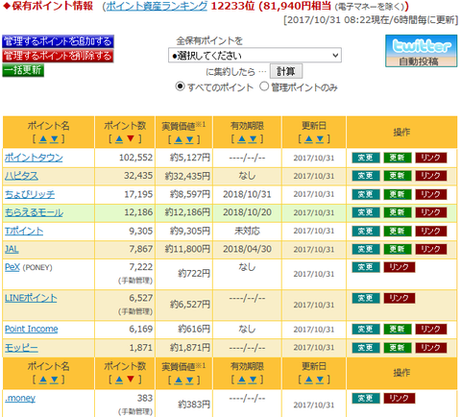461x417 pixels.
Task: Sort 有効期限 ascending in top header
Action: coord(242,139)
